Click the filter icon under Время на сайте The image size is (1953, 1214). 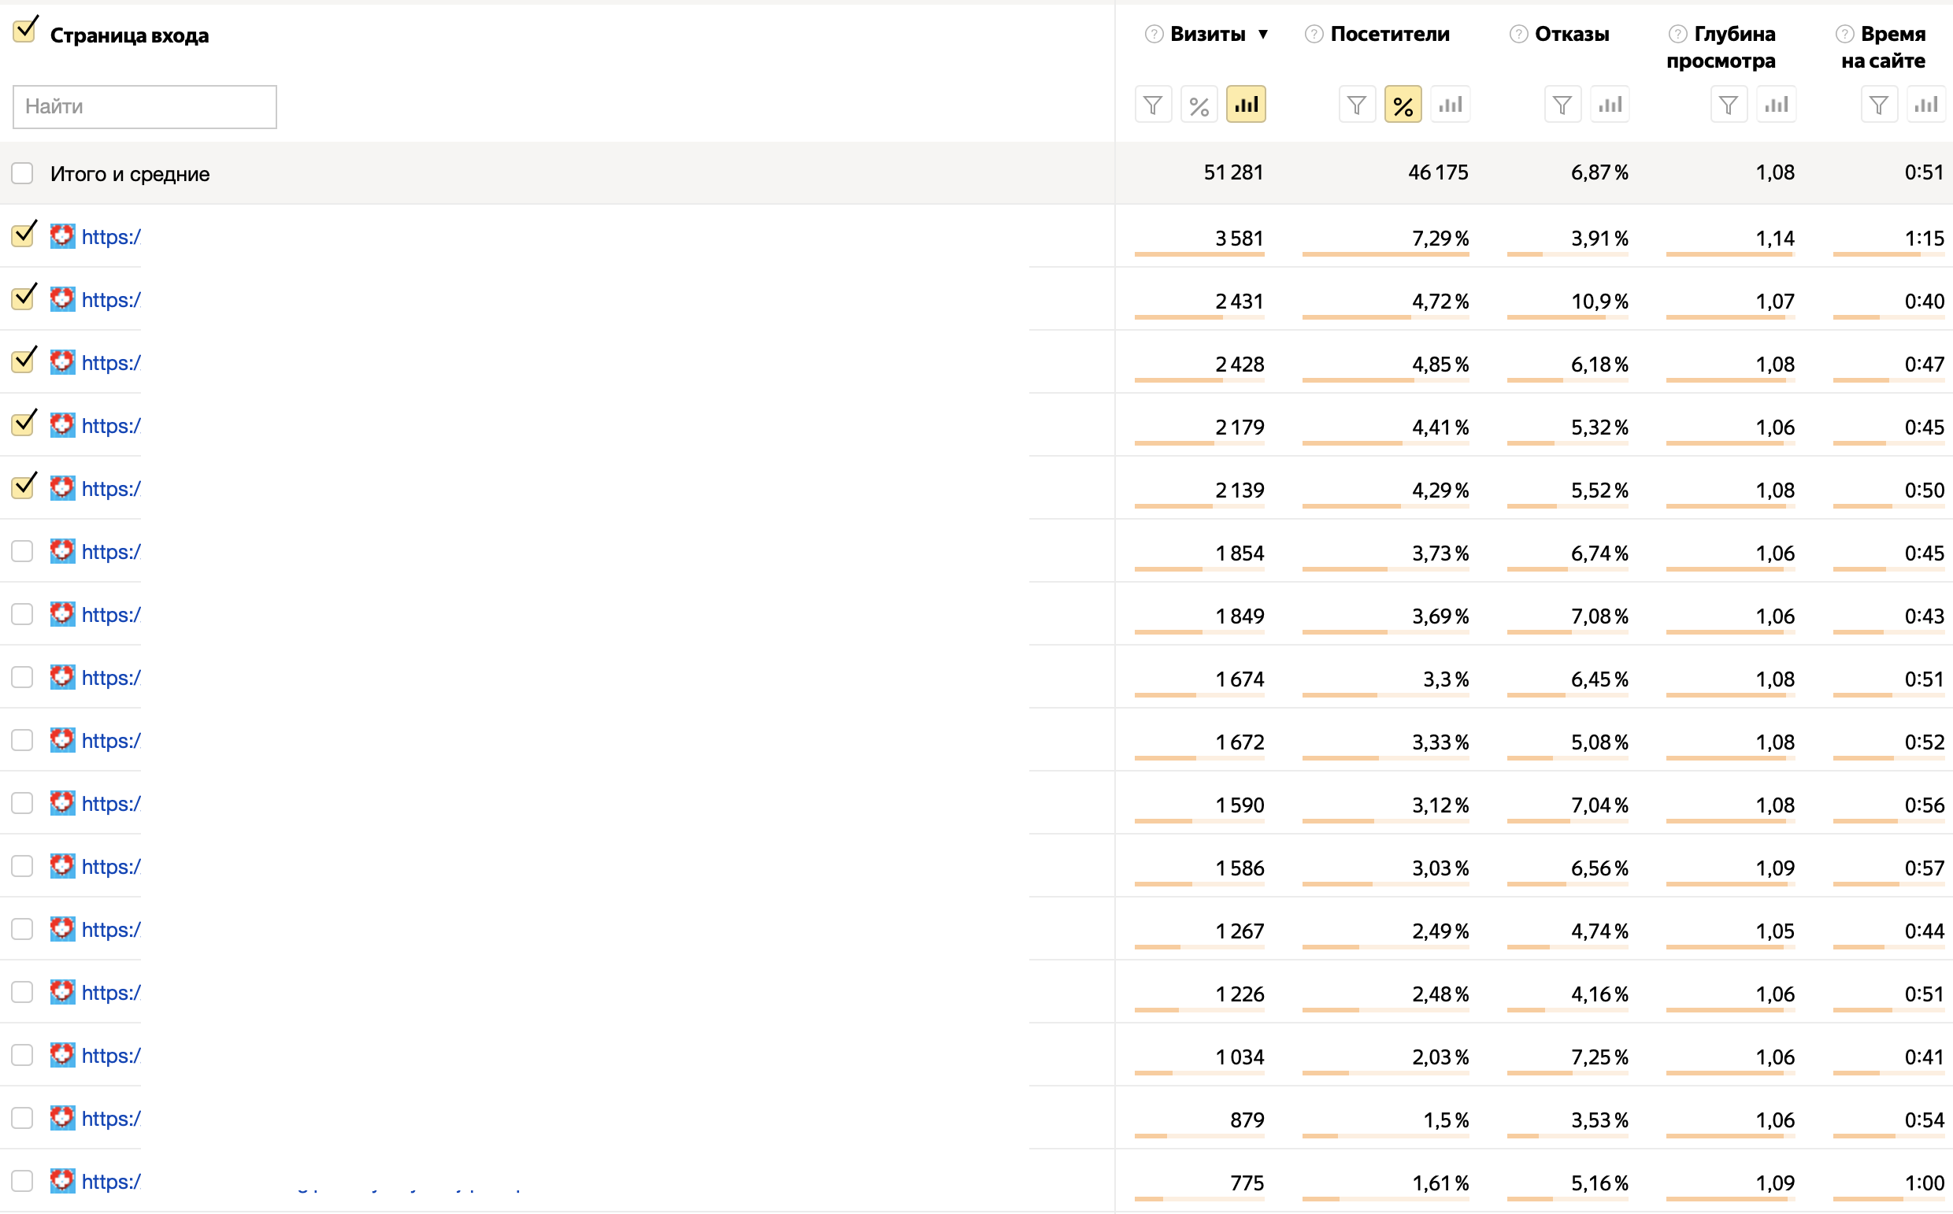point(1878,105)
